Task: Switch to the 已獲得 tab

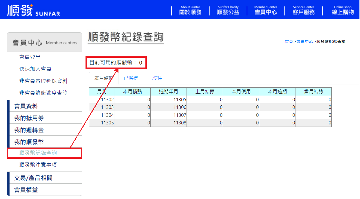Action: coord(131,78)
